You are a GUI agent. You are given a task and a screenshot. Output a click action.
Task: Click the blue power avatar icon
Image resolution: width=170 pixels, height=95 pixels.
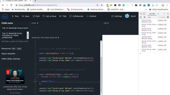(x=127, y=16)
